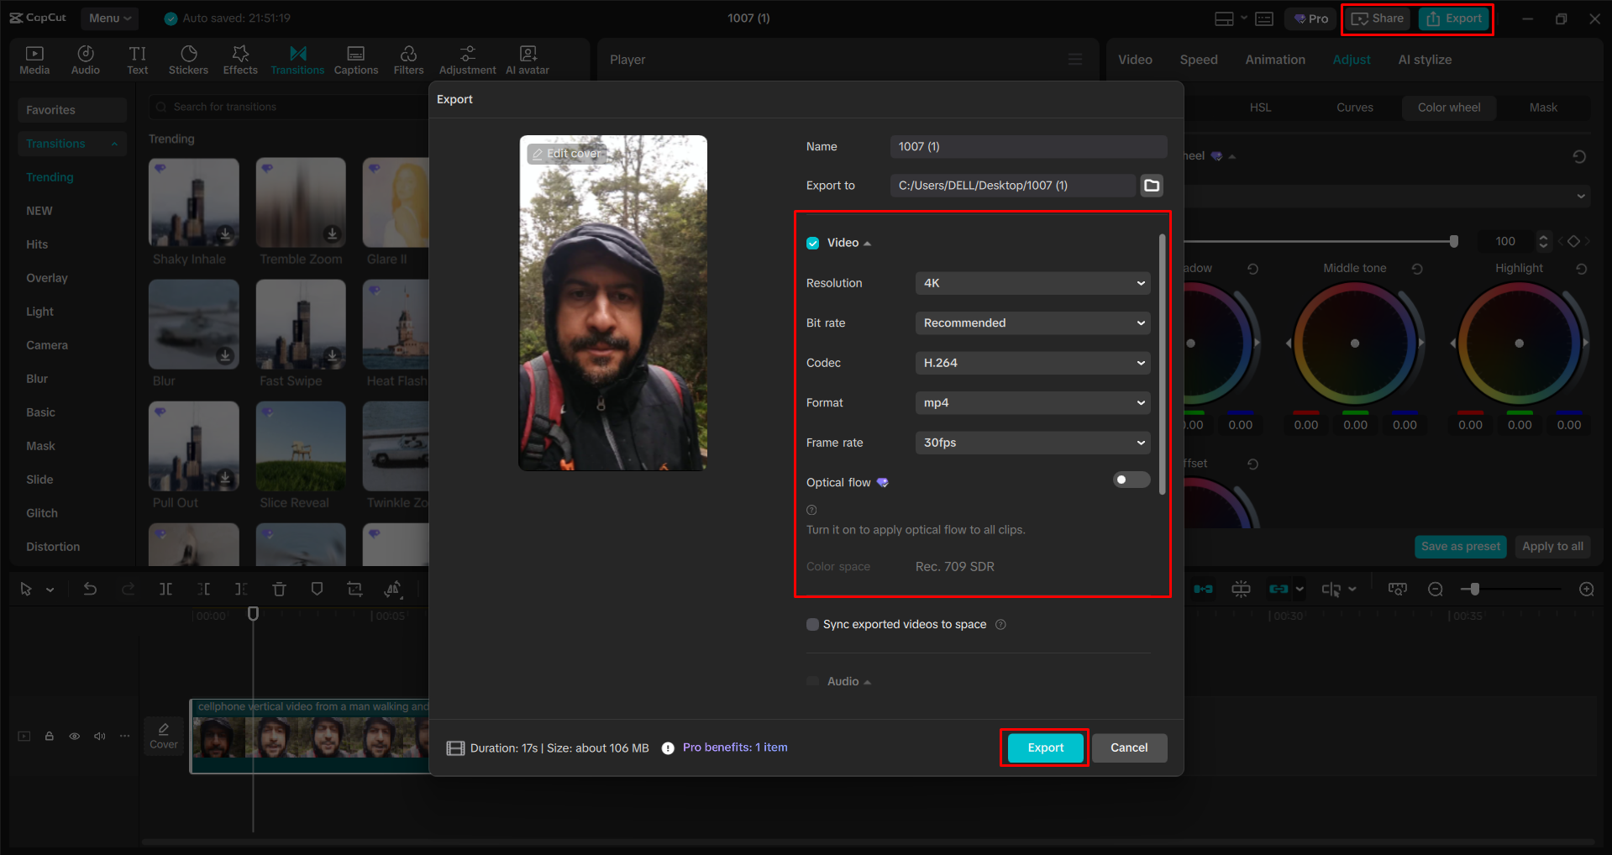
Task: Click the Save as preset button
Action: 1460,546
